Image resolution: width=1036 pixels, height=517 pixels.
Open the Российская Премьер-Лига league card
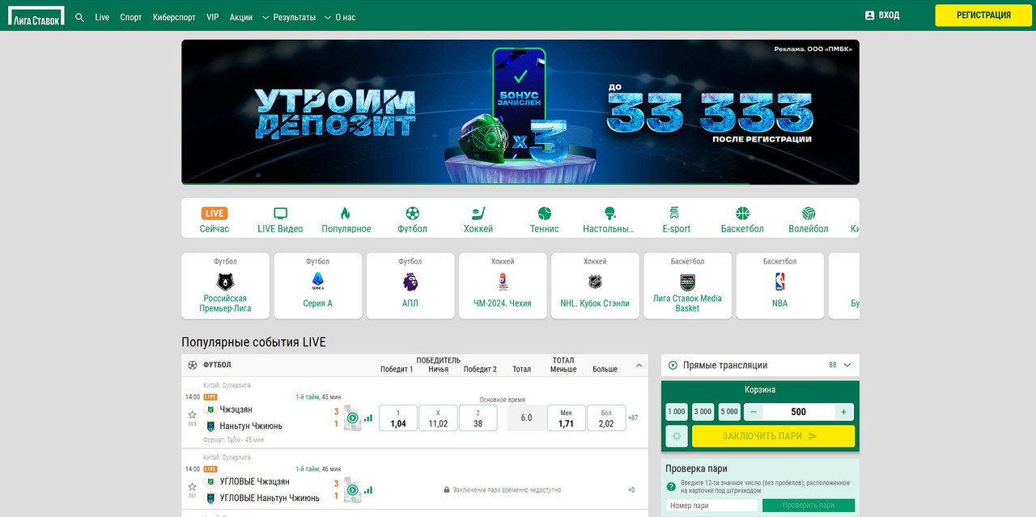pyautogui.click(x=226, y=286)
